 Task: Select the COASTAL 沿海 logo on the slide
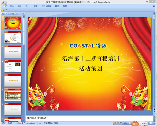pos(88,46)
